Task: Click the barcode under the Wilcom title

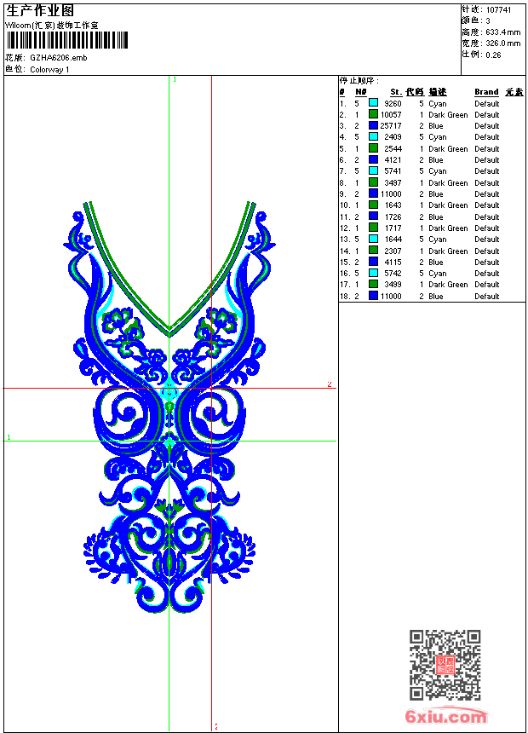Action: [66, 40]
